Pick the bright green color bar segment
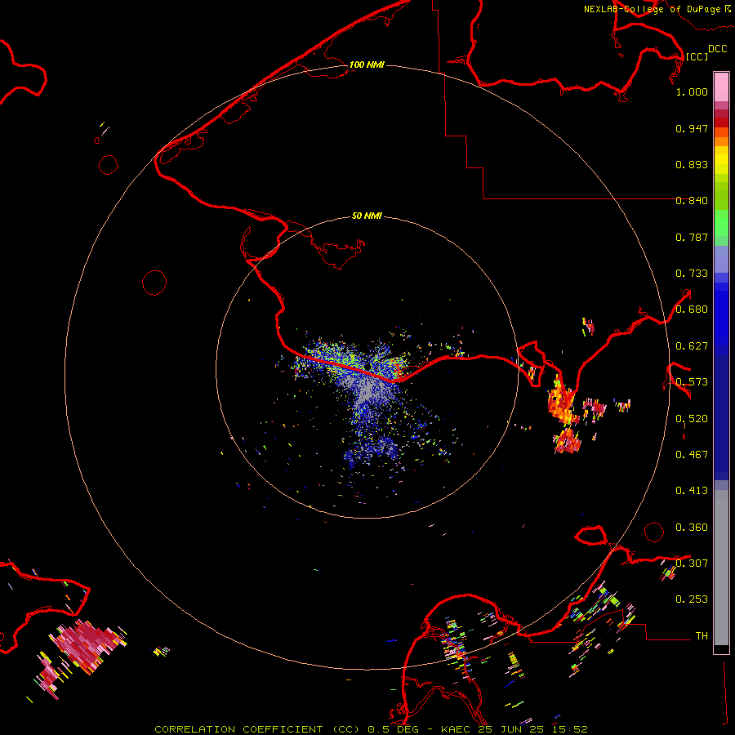 721,223
